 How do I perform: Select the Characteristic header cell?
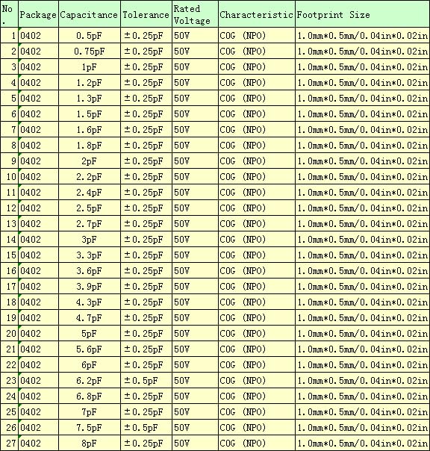[x=257, y=14]
